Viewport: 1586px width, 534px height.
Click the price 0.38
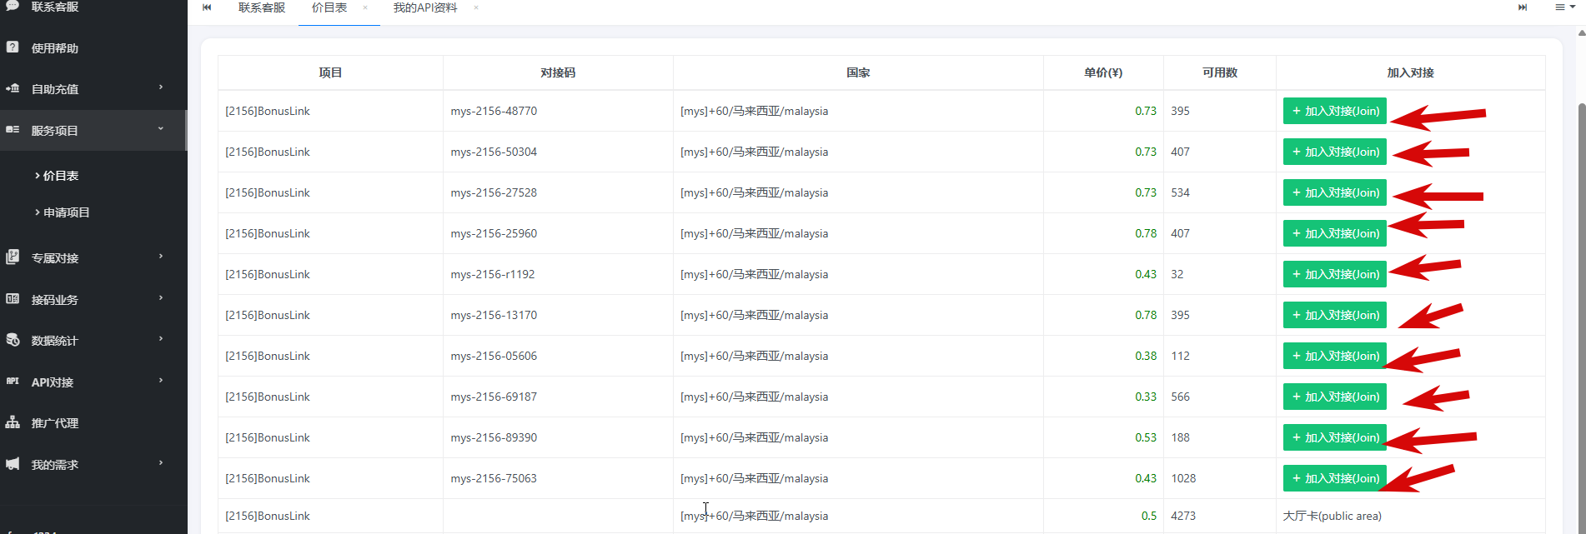(1146, 356)
